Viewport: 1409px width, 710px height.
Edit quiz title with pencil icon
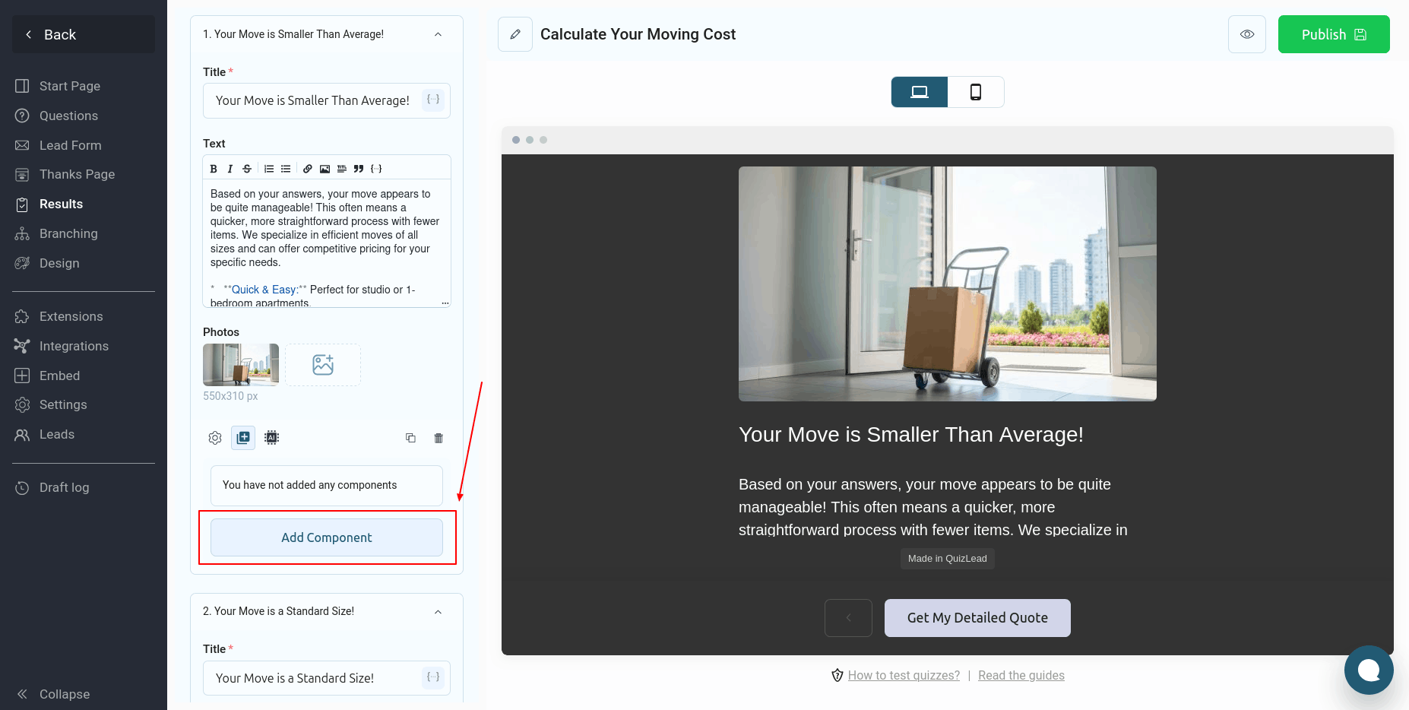click(515, 34)
